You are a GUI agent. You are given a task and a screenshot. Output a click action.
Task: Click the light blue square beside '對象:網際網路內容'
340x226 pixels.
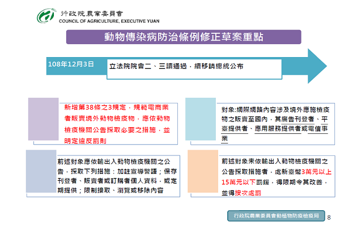[x=201, y=119]
